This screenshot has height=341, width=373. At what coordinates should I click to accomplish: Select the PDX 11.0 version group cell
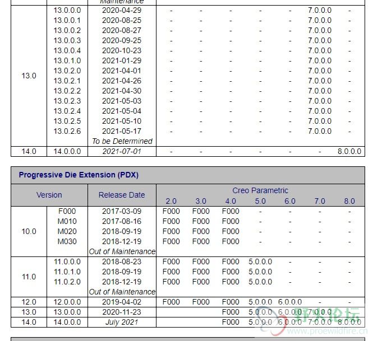(x=29, y=277)
